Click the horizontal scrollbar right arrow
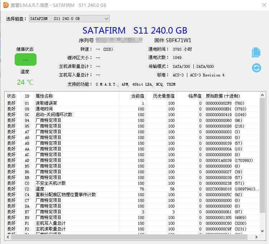269x244 pixels. pyautogui.click(x=256, y=237)
